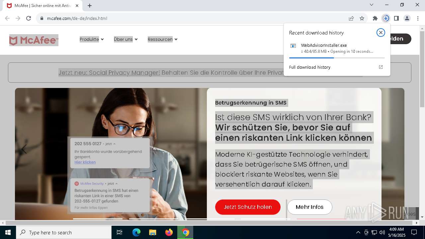Select the second carousel slide indicator
Image resolution: width=425 pixels, height=239 pixels.
(153, 219)
